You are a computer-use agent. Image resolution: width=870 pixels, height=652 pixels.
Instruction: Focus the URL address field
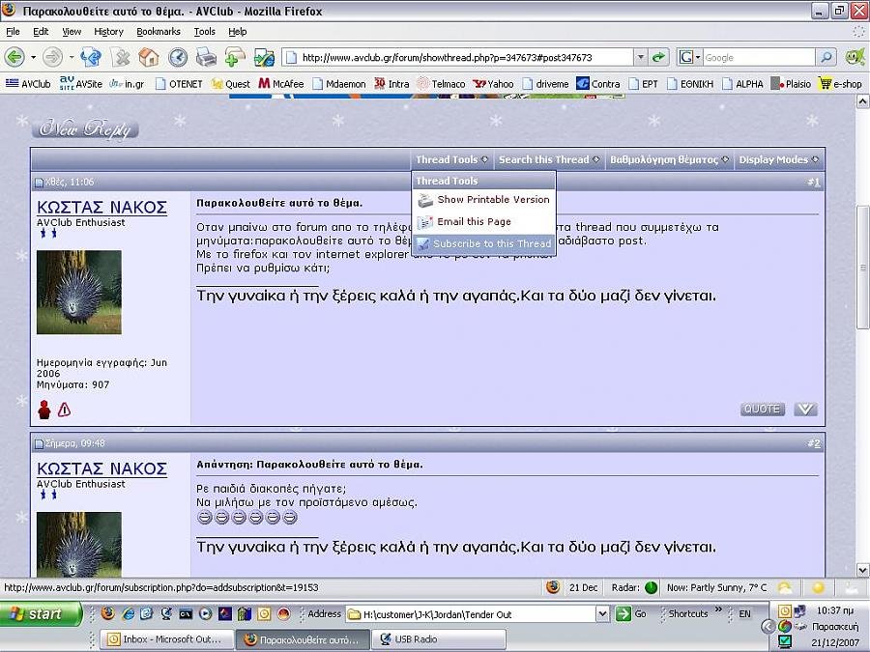(458, 57)
